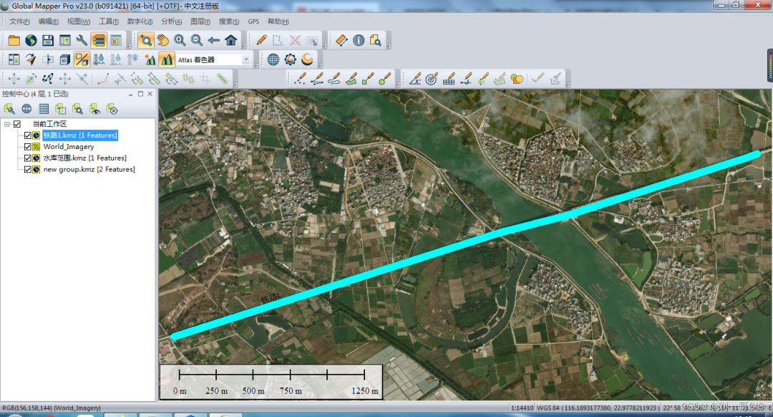The height and width of the screenshot is (417, 773).
Task: Uncheck the World_Imagery layer checkbox
Action: point(28,147)
